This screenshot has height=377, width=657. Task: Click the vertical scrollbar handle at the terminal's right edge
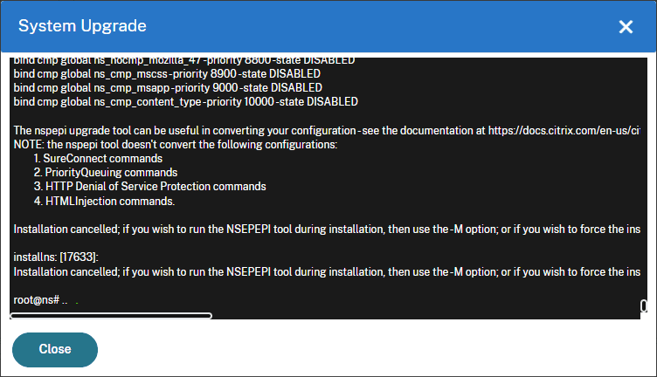[644, 305]
